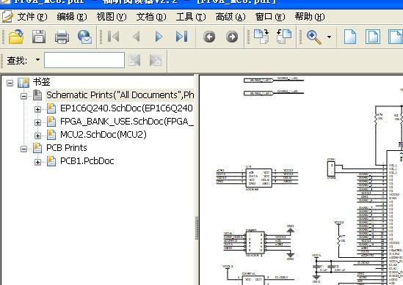Go to the first page icon
Screen dimensions: 403x285
tap(113, 37)
